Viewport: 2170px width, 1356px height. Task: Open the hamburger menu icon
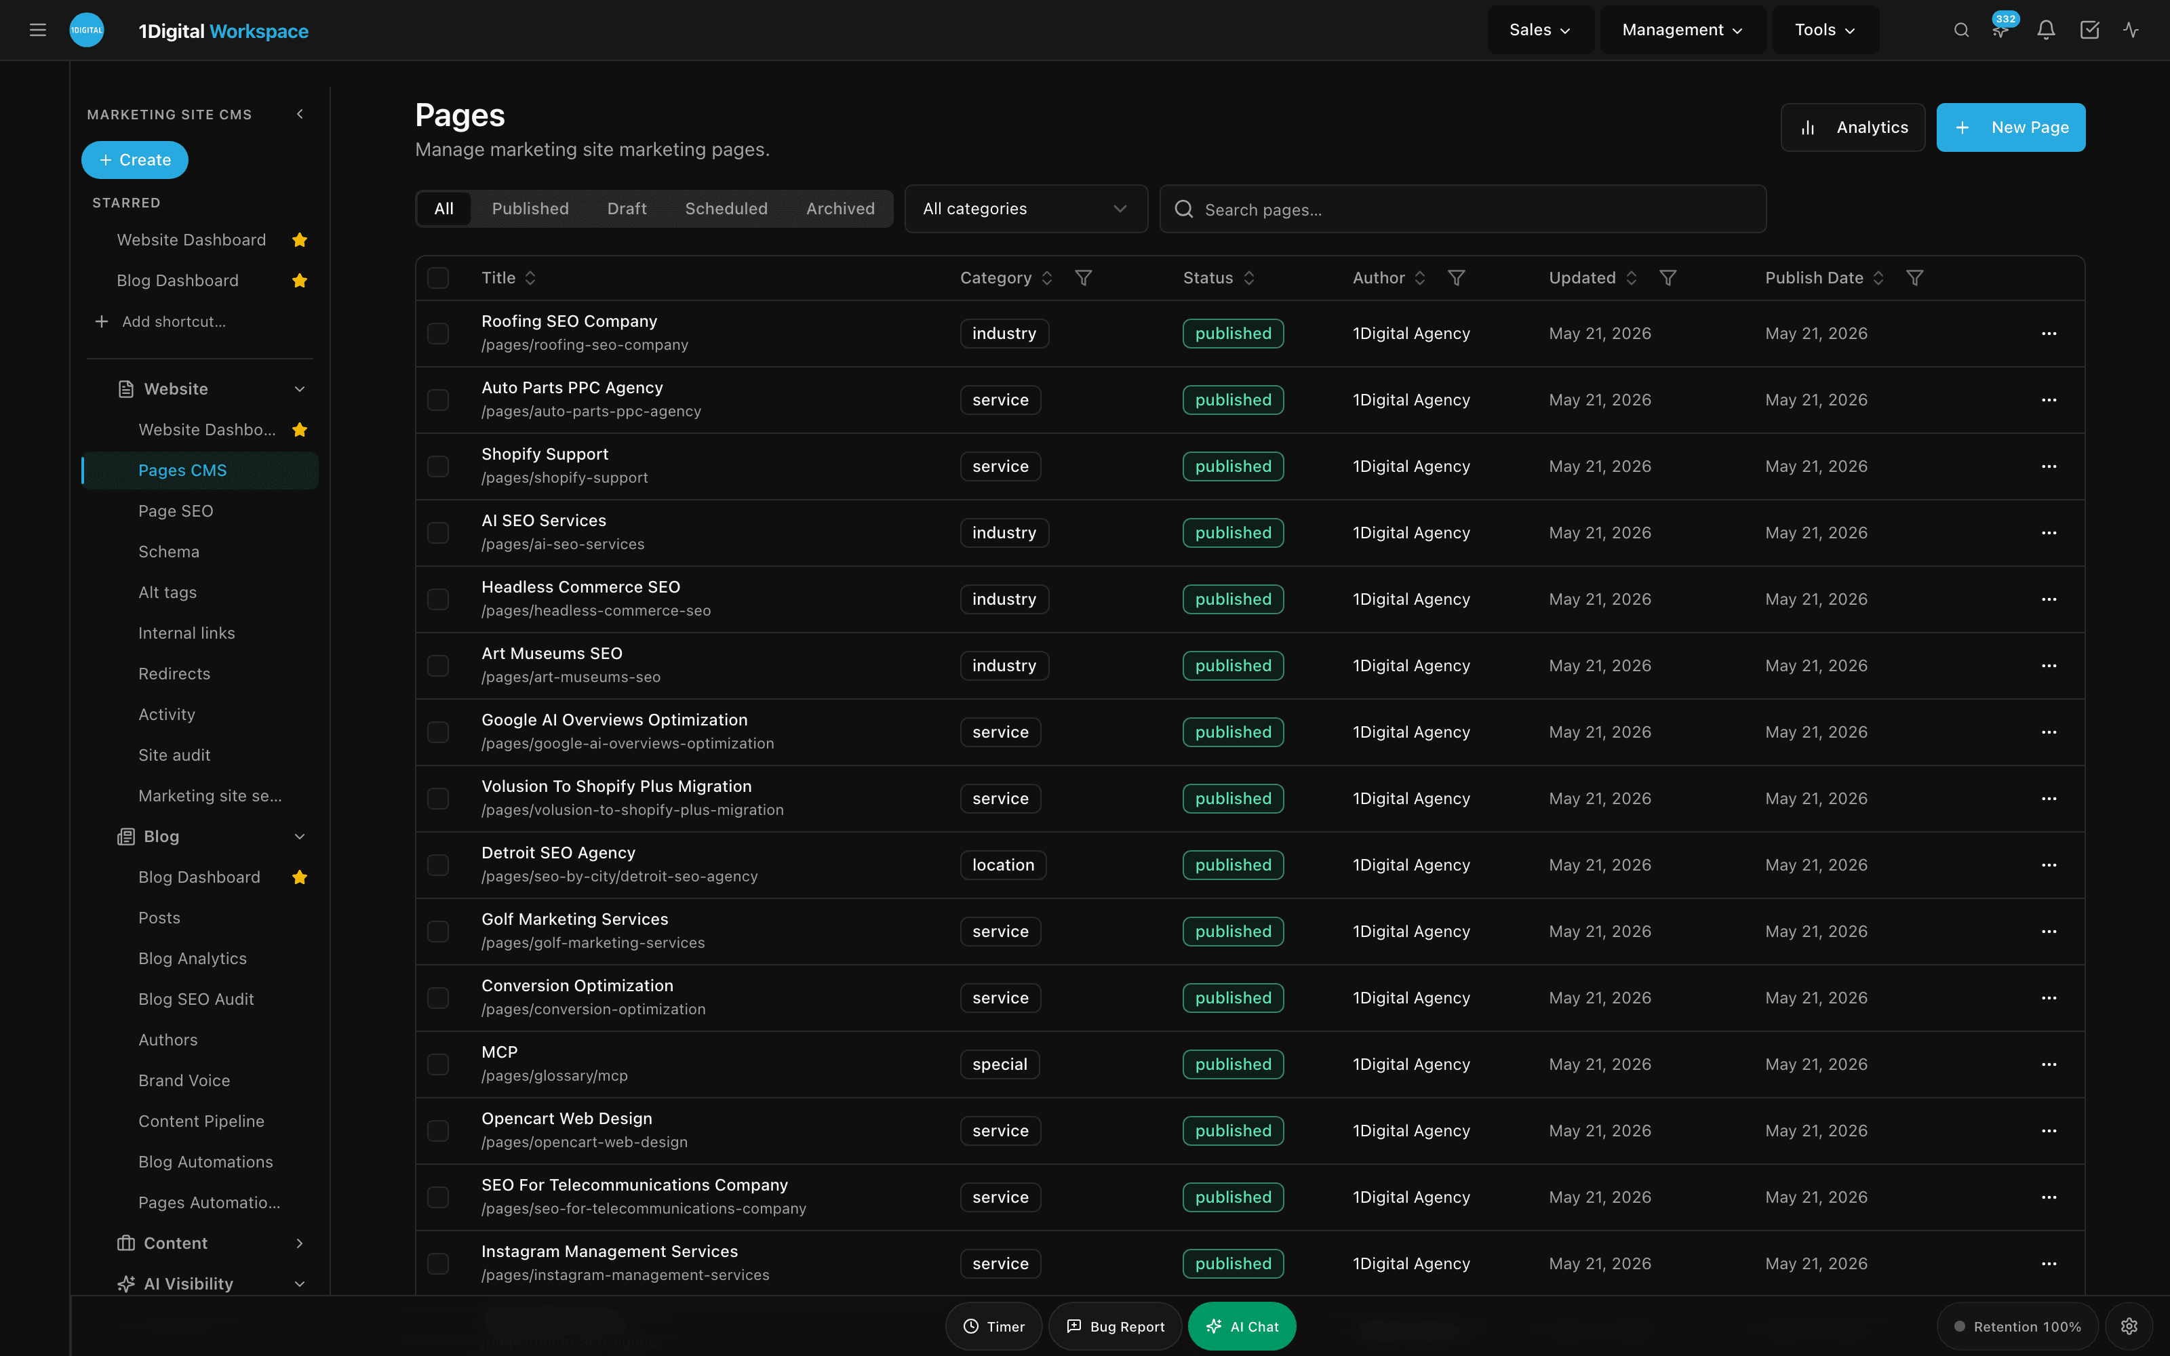pos(38,30)
